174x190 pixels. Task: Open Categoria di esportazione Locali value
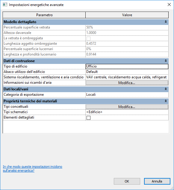127,95
